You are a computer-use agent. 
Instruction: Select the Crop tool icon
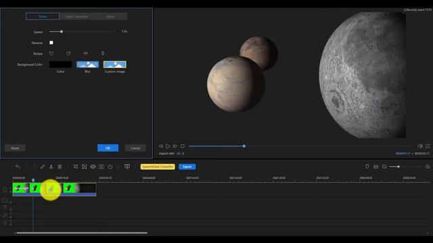pos(76,167)
